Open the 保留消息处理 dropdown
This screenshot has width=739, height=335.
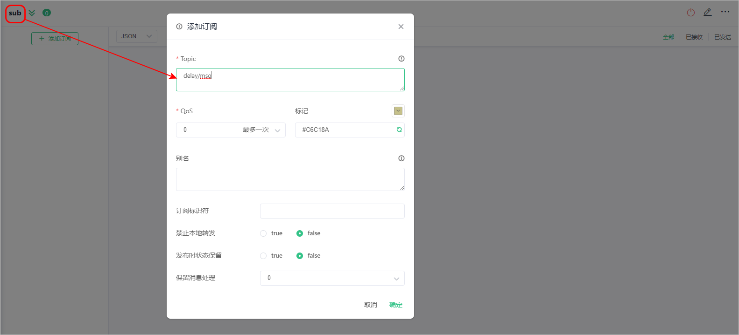pos(332,278)
